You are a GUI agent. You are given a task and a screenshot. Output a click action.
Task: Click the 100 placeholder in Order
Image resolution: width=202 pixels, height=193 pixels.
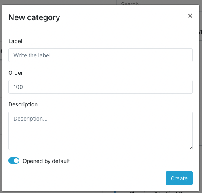(18, 87)
